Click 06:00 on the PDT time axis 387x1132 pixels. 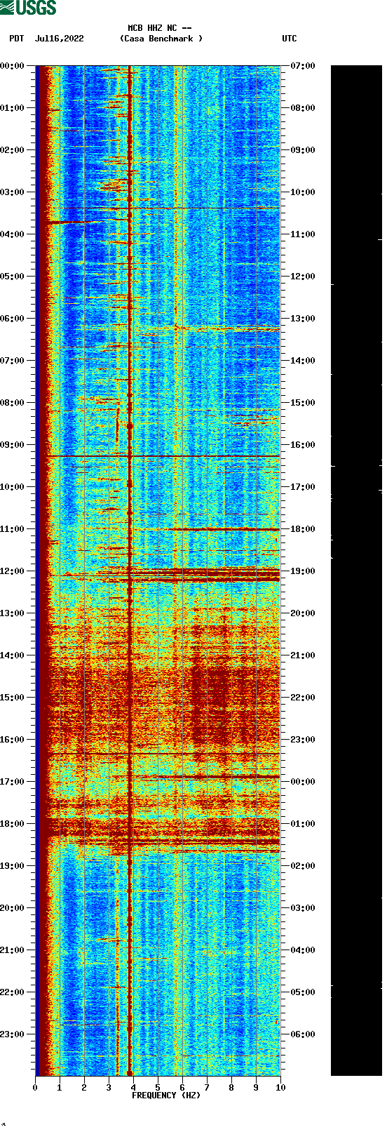coord(13,319)
